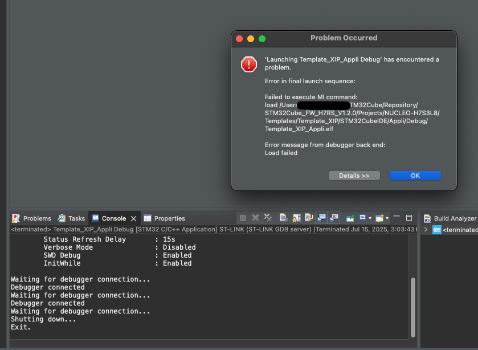Switch to the Problems tab
Screen dimensions: 478x350
point(31,218)
